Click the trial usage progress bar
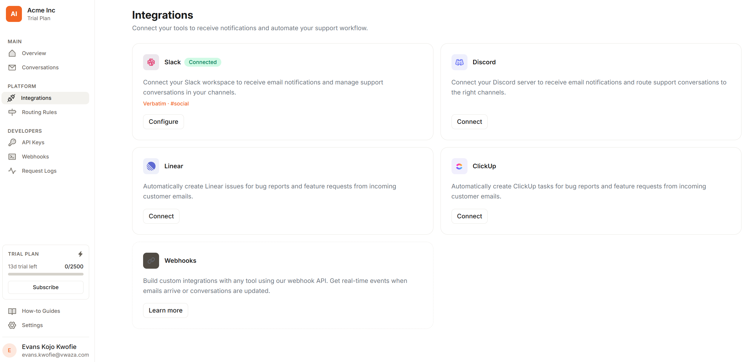This screenshot has height=362, width=751. click(x=45, y=274)
